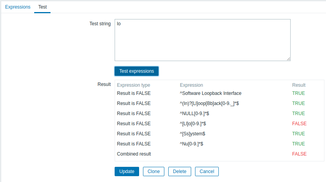Screen dimensions: 326x182
Task: Select the ^[Ss]ystem$ expression text
Action: pyautogui.click(x=192, y=134)
